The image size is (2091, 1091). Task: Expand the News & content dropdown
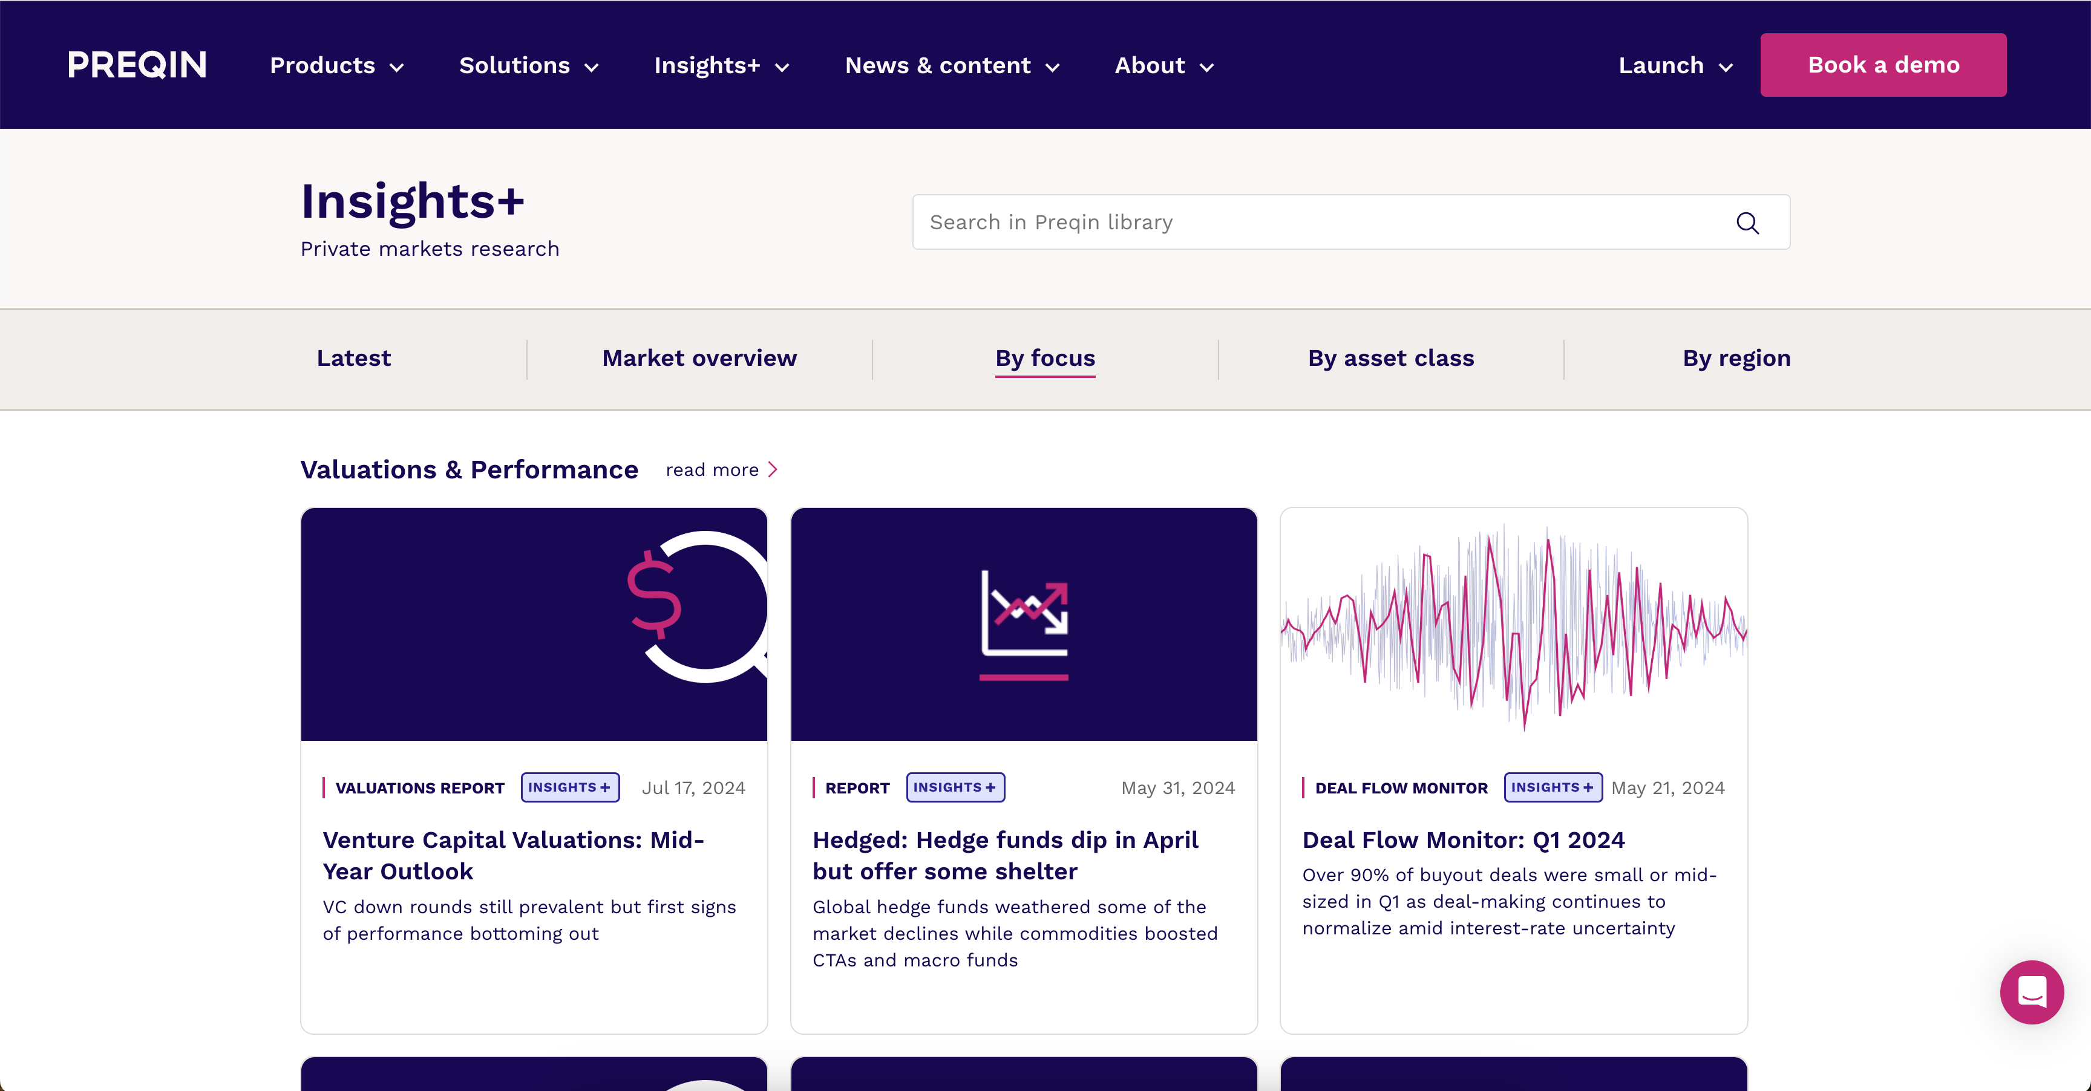(952, 66)
